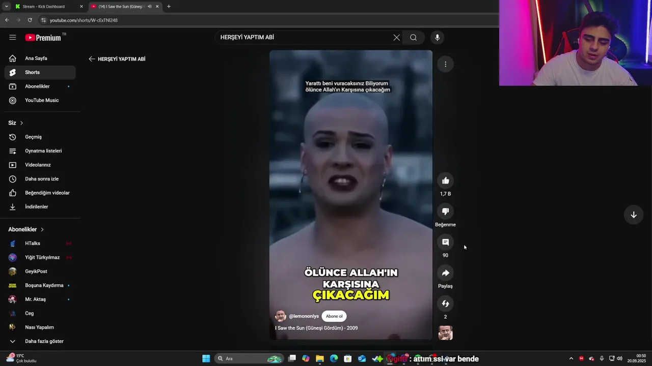Open Task View from taskbar
652x366 pixels.
pos(292,358)
